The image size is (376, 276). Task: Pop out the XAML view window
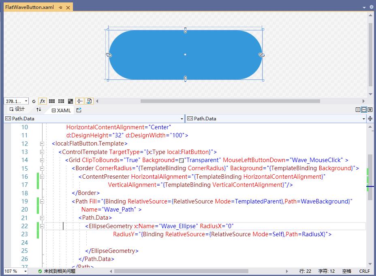(79, 110)
